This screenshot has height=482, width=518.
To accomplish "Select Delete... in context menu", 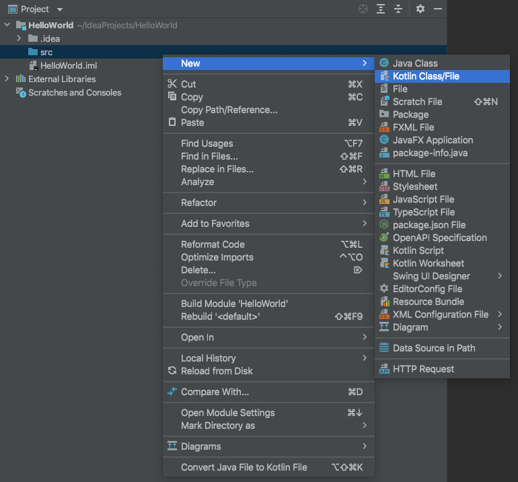I will point(268,270).
